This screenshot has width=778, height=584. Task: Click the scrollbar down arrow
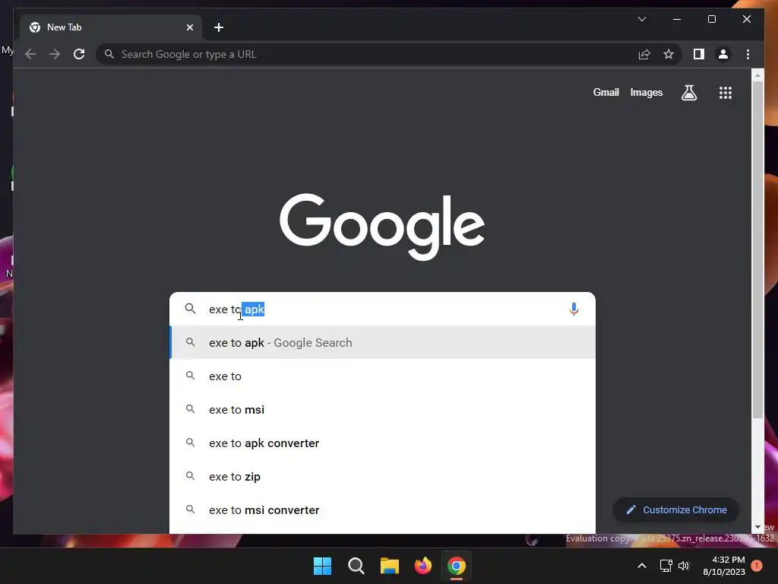tap(757, 527)
